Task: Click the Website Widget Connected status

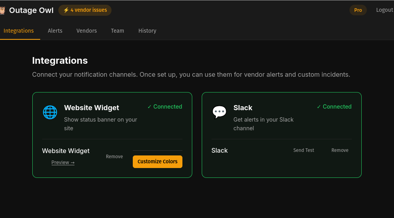Action: click(x=165, y=107)
